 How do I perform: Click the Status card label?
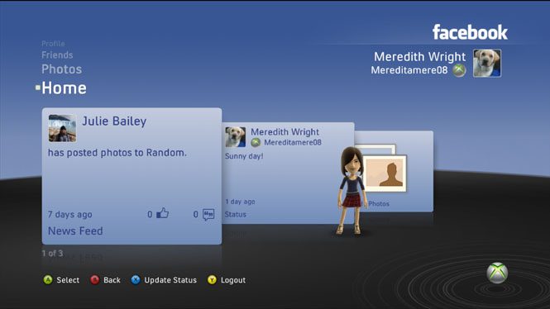236,214
